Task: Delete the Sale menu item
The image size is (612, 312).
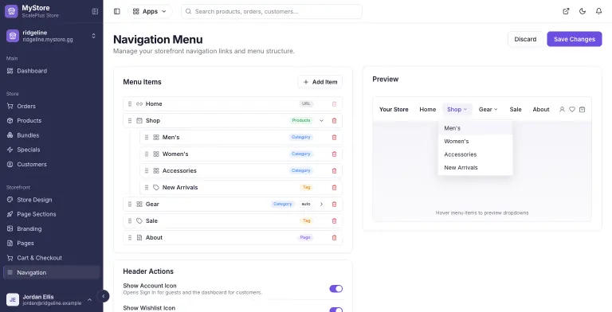Action: pos(334,220)
